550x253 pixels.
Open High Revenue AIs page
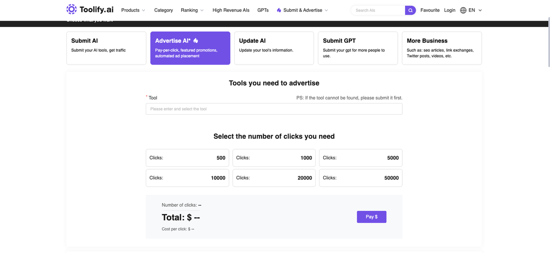[x=231, y=10]
